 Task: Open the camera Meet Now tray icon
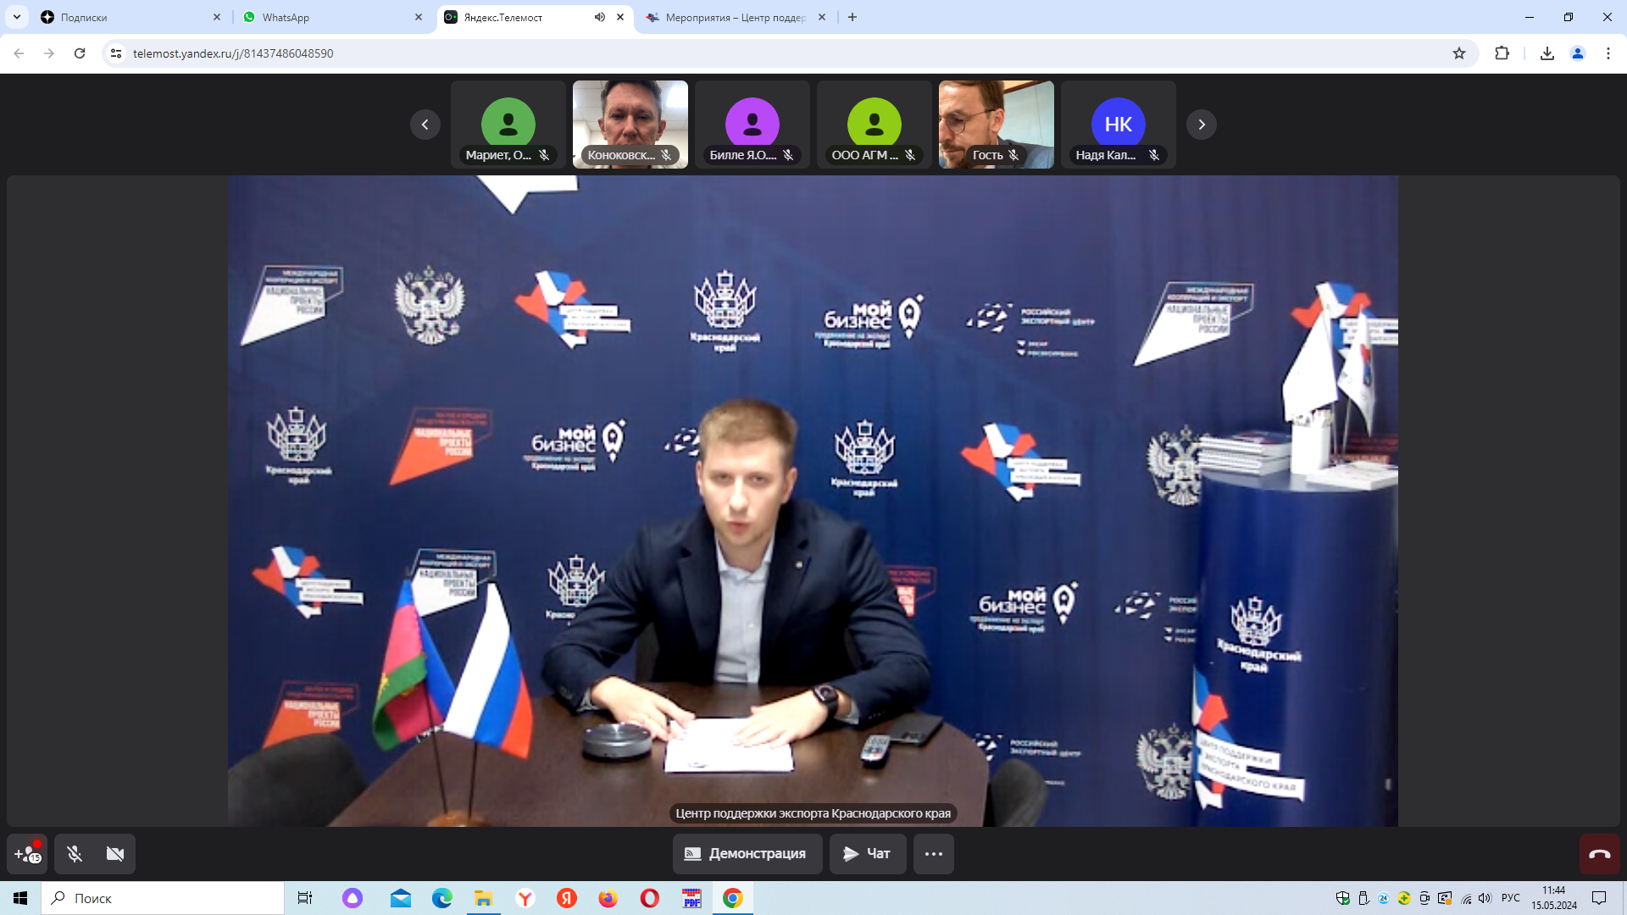(x=1424, y=898)
